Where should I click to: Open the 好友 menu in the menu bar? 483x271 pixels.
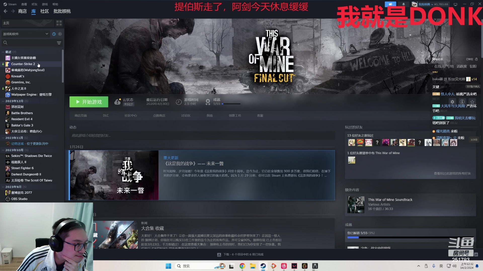pyautogui.click(x=34, y=4)
